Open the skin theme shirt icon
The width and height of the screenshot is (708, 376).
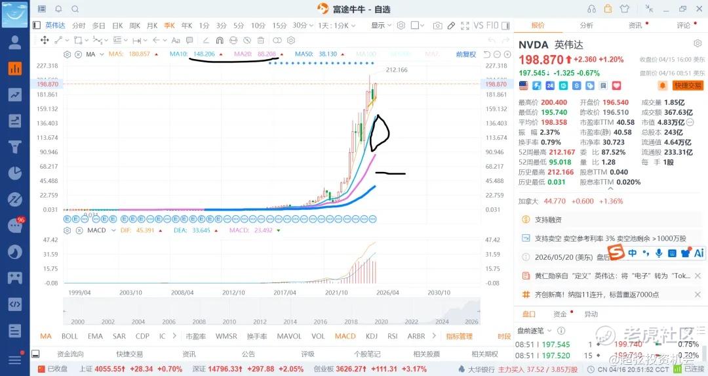(625, 9)
